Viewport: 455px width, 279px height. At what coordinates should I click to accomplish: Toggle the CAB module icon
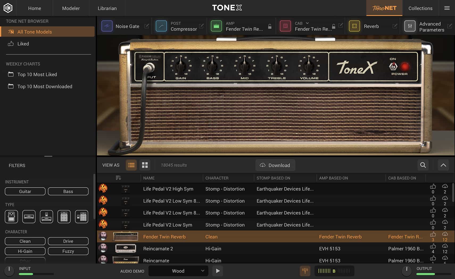285,26
